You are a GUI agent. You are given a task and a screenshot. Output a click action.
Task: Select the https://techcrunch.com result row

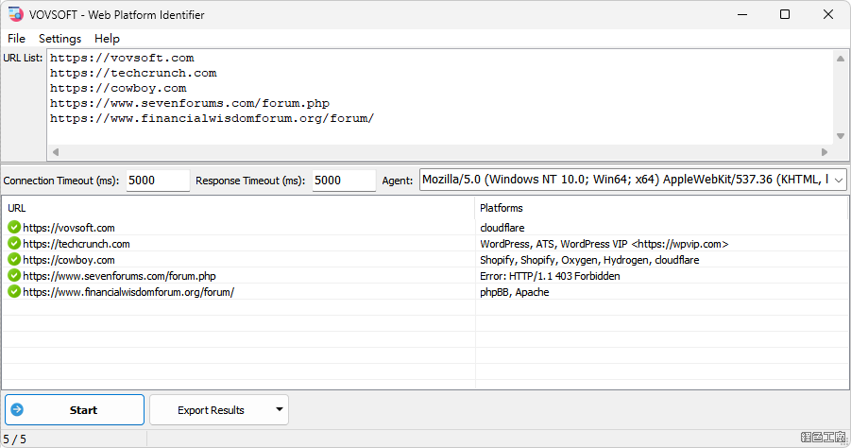coord(425,243)
